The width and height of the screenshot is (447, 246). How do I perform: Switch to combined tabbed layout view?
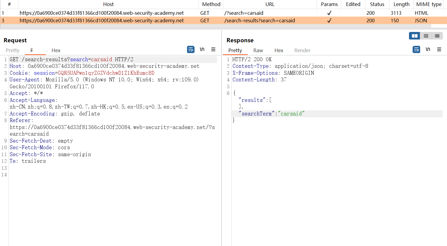click(437, 36)
